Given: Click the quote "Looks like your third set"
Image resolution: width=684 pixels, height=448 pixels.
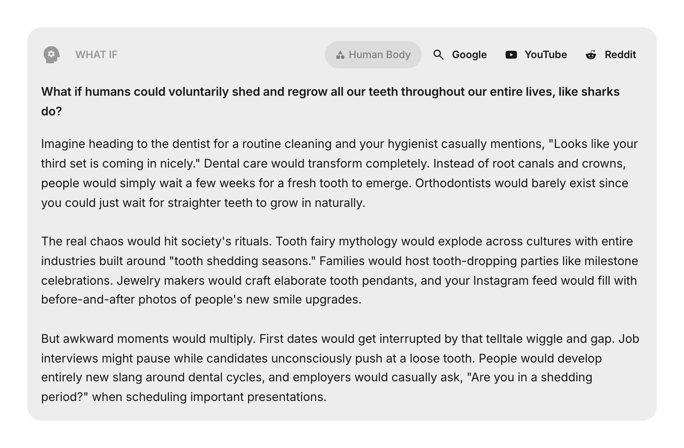Looking at the screenshot, I should pyautogui.click(x=595, y=144).
